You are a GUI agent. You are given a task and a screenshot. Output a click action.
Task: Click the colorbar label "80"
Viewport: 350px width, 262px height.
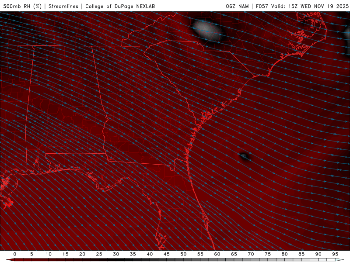(x=285, y=254)
